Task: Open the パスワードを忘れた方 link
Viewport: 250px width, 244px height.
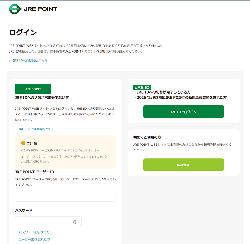Action: click(x=34, y=232)
